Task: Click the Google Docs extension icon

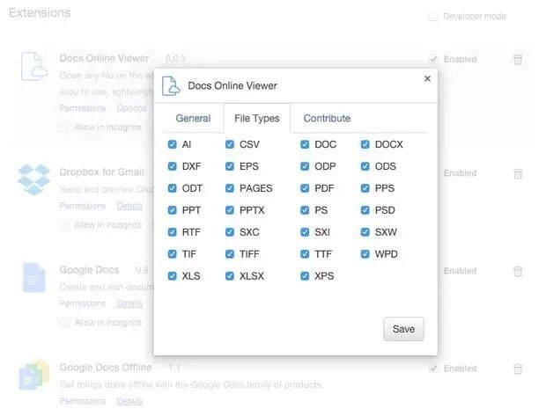Action: click(33, 278)
